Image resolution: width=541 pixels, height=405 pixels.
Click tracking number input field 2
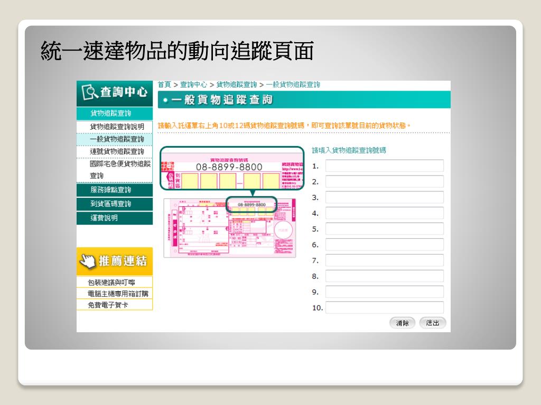385,181
